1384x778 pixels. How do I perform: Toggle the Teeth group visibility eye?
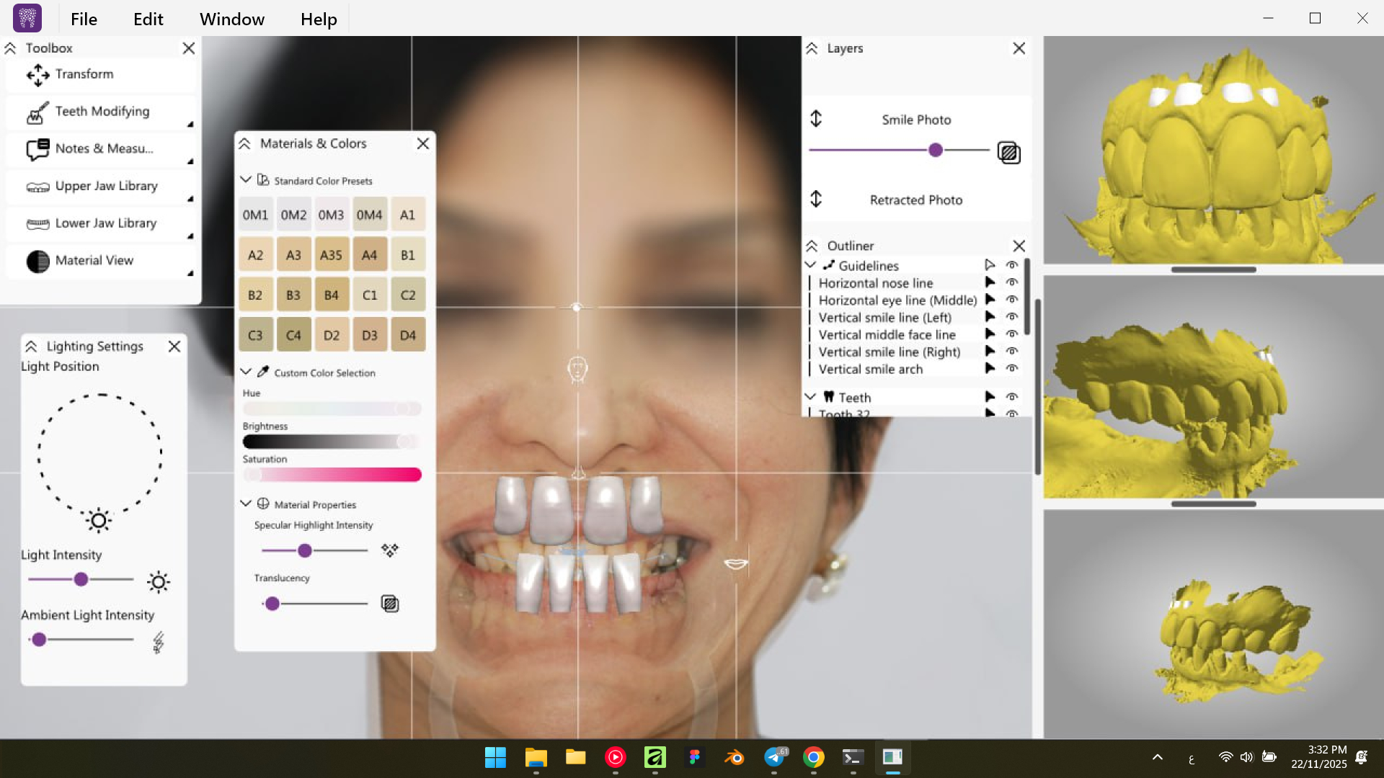[1012, 397]
